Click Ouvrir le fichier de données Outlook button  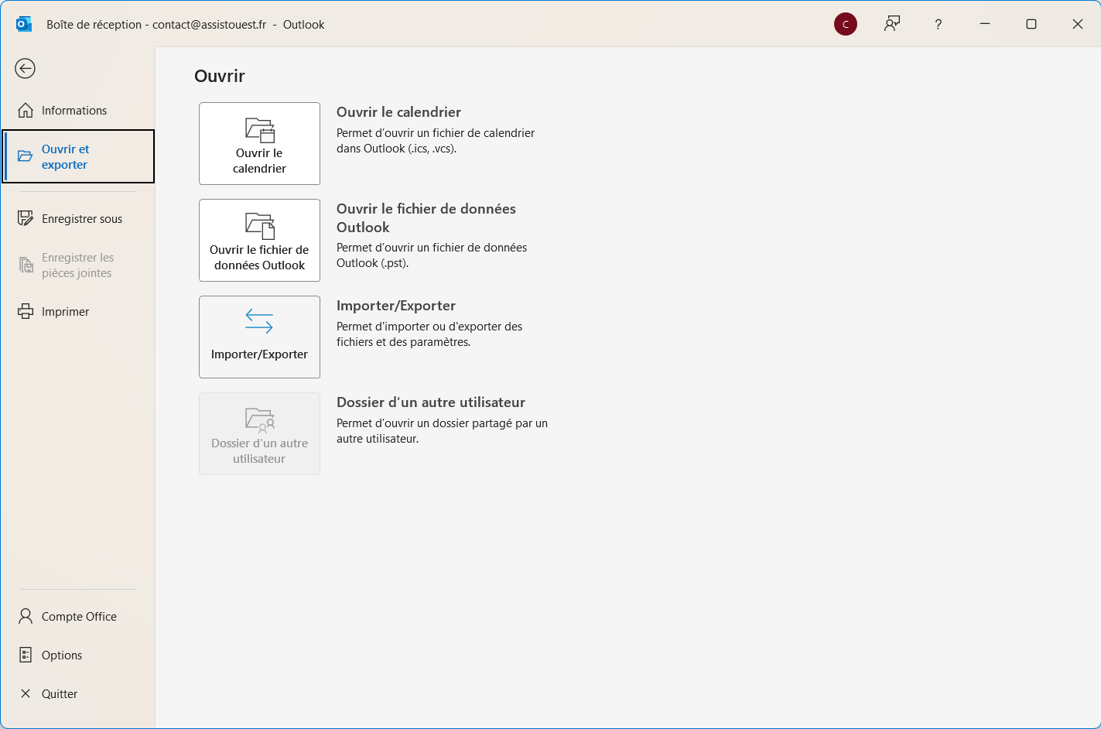[259, 241]
